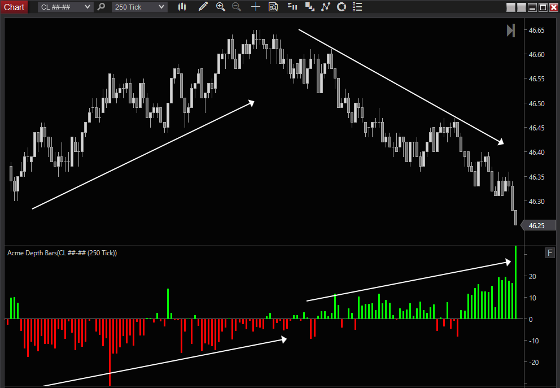Click the -10 value on indicator axis
The height and width of the screenshot is (388, 560).
coord(533,341)
